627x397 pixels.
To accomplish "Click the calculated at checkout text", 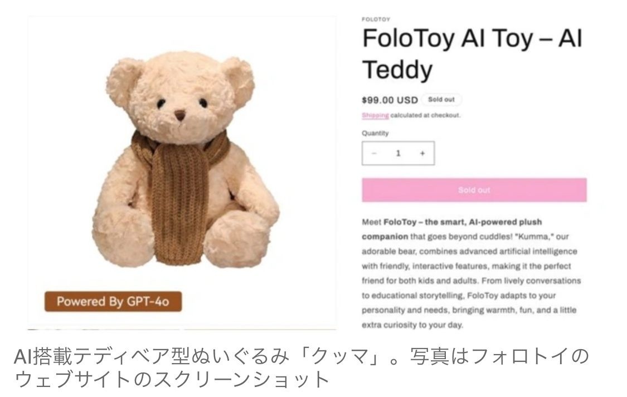I will pyautogui.click(x=425, y=115).
